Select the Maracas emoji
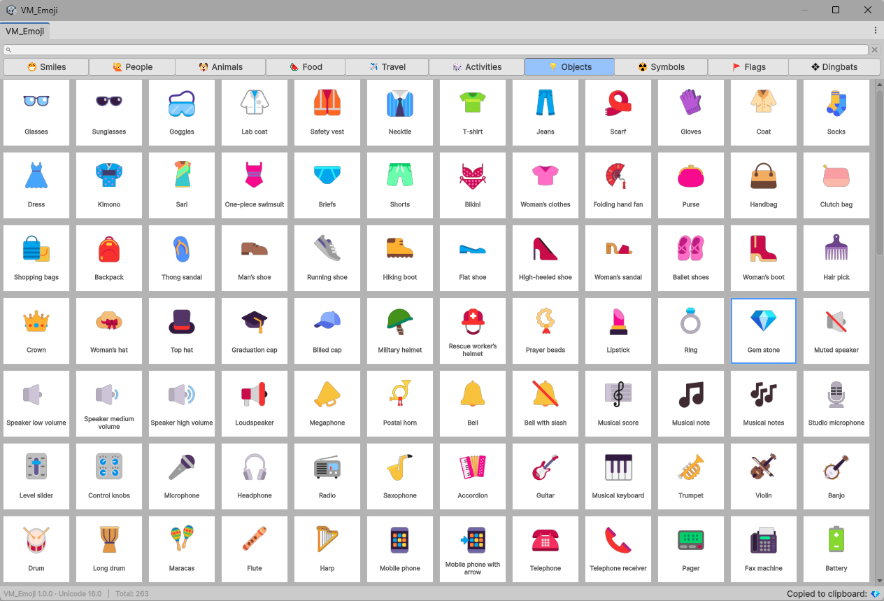Image resolution: width=884 pixels, height=601 pixels. coord(182,549)
